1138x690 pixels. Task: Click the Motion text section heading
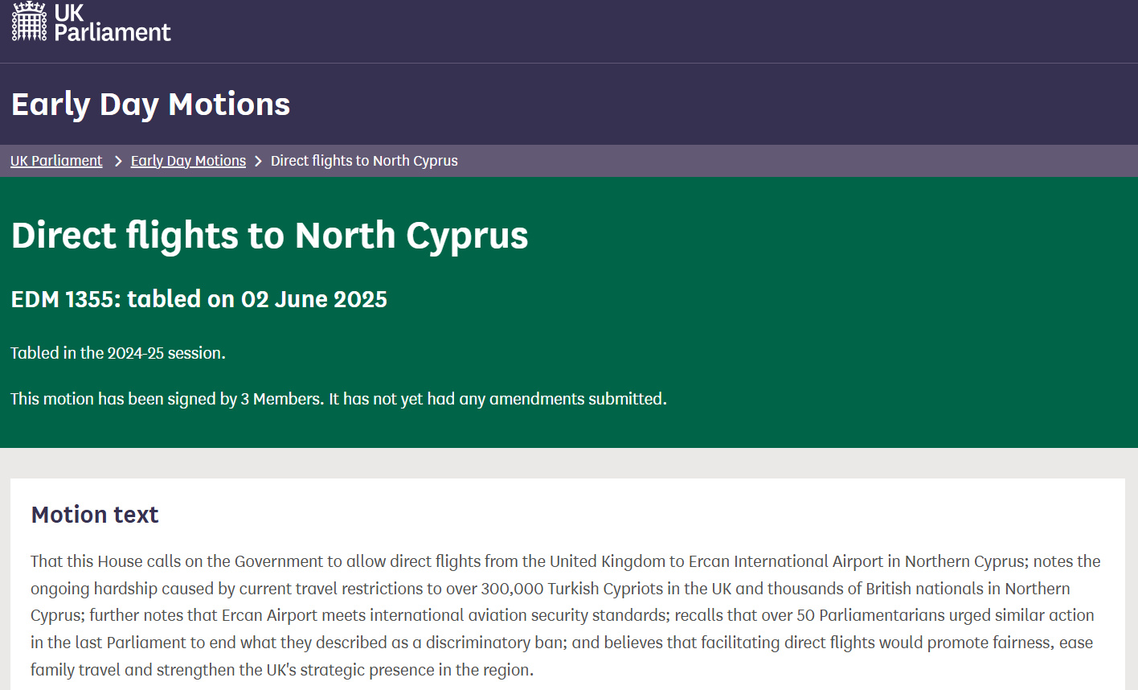click(x=95, y=515)
